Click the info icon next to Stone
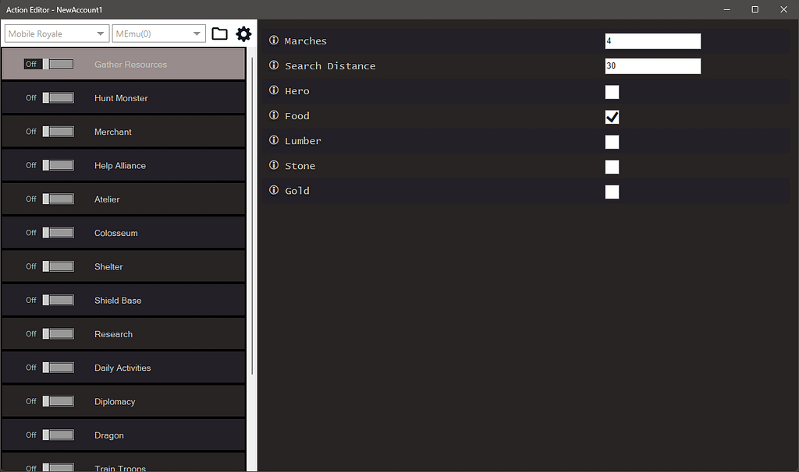Viewport: 799px width, 472px height. [273, 166]
